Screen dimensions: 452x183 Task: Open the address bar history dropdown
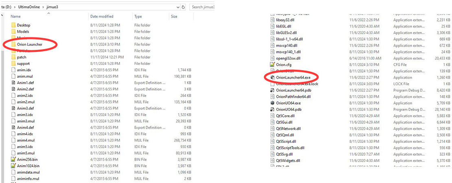coord(178,7)
